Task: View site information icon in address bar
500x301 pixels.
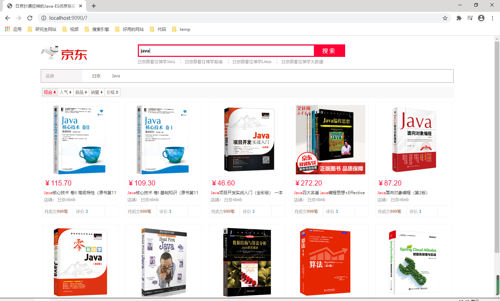Action: (x=44, y=18)
